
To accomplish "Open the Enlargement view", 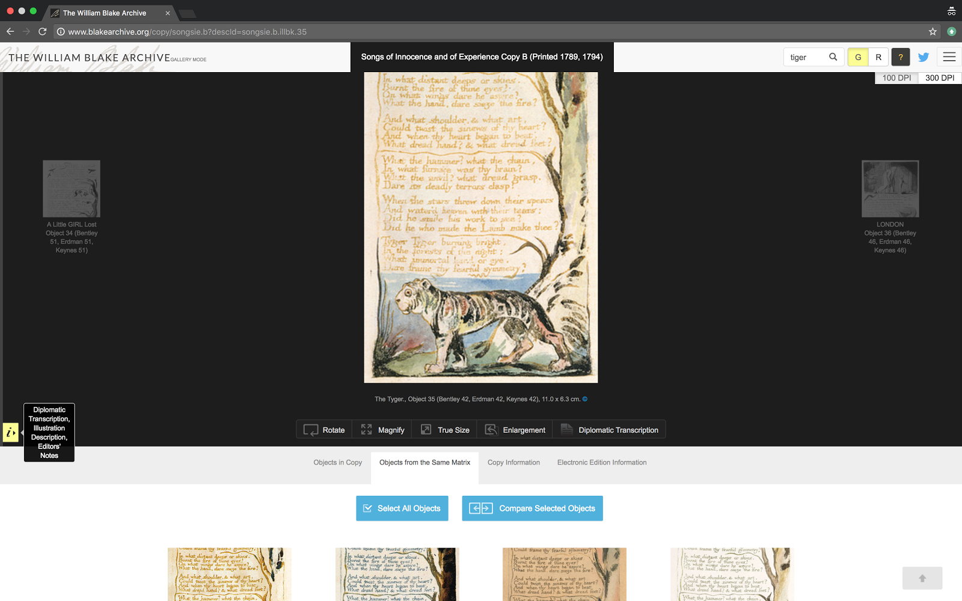I will [515, 430].
